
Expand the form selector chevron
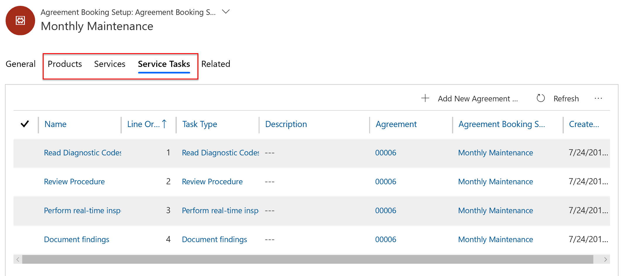tap(226, 12)
